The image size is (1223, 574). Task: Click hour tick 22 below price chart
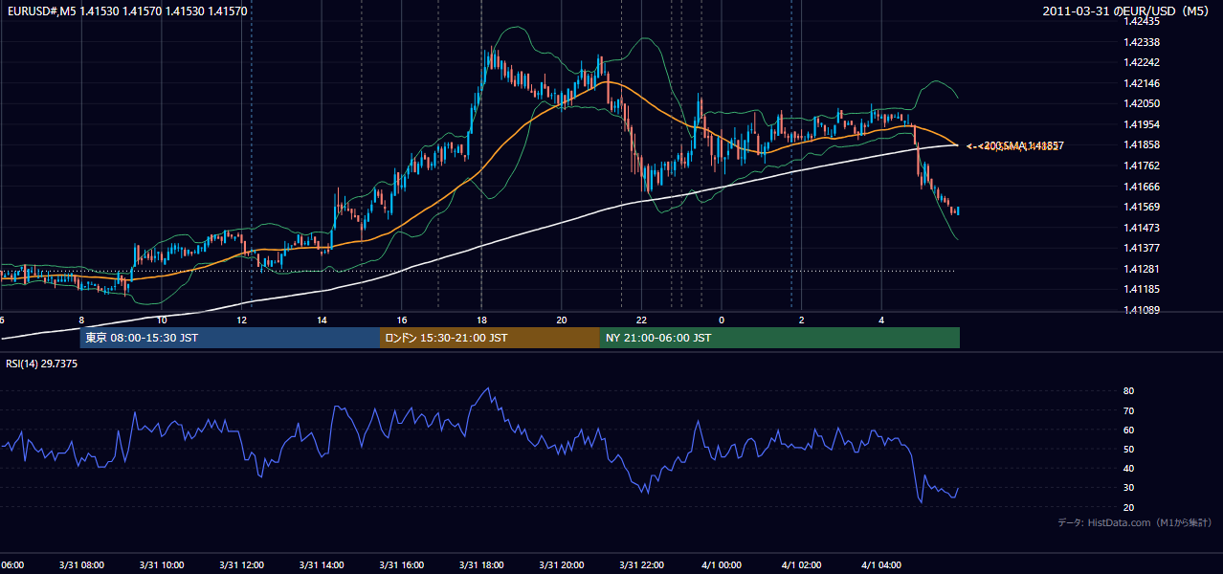coord(641,320)
